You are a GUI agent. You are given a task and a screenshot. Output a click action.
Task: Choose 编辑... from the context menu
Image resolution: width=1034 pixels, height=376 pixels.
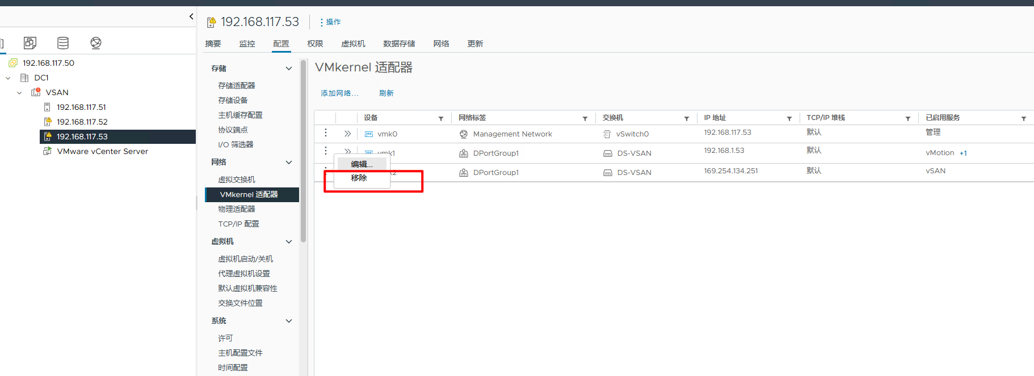click(x=362, y=164)
